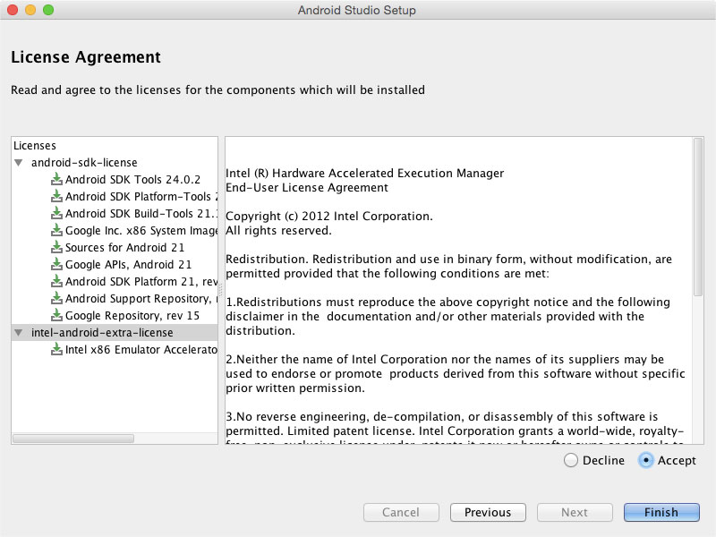Click download icon beside Intel x86 Emulator Accelerator

[56, 349]
